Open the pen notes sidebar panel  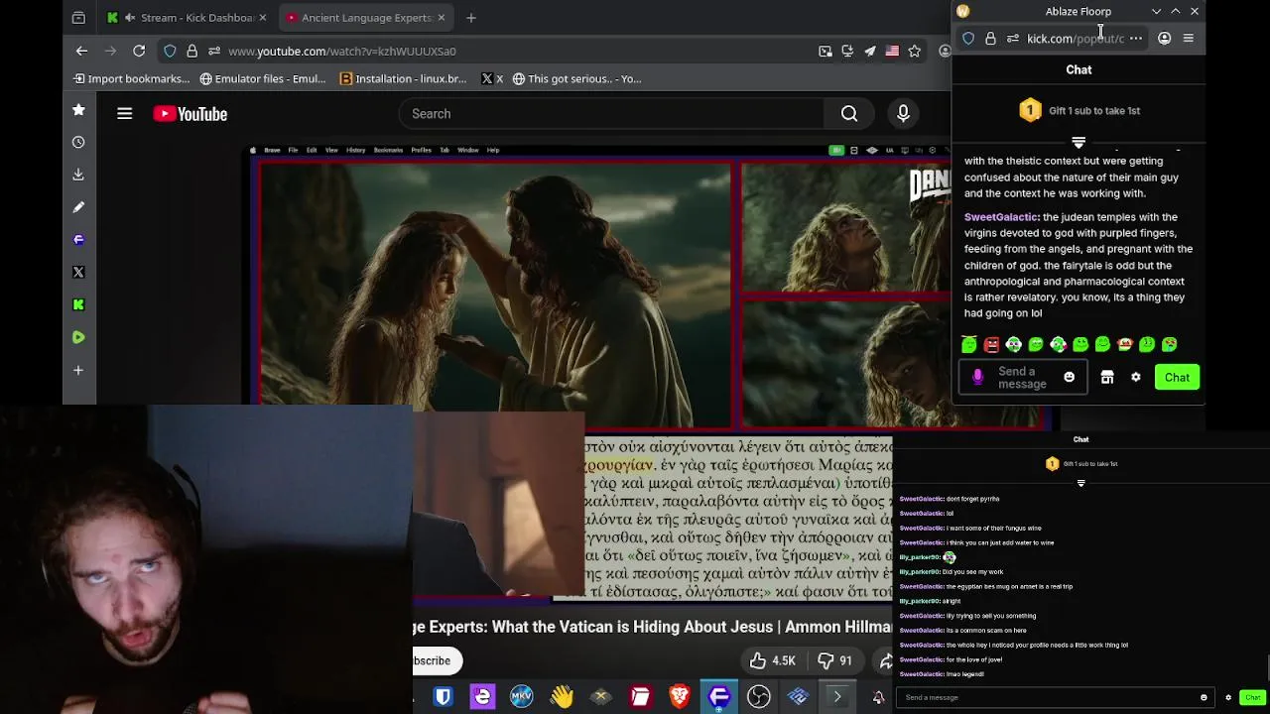click(x=78, y=207)
